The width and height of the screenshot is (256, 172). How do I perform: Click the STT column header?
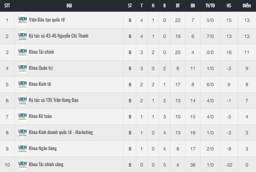point(7,6)
